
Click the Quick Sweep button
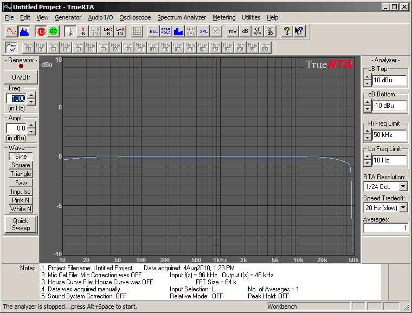21,225
